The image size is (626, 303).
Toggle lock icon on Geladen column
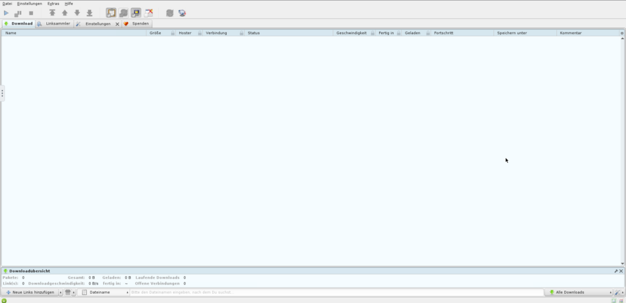pos(428,33)
